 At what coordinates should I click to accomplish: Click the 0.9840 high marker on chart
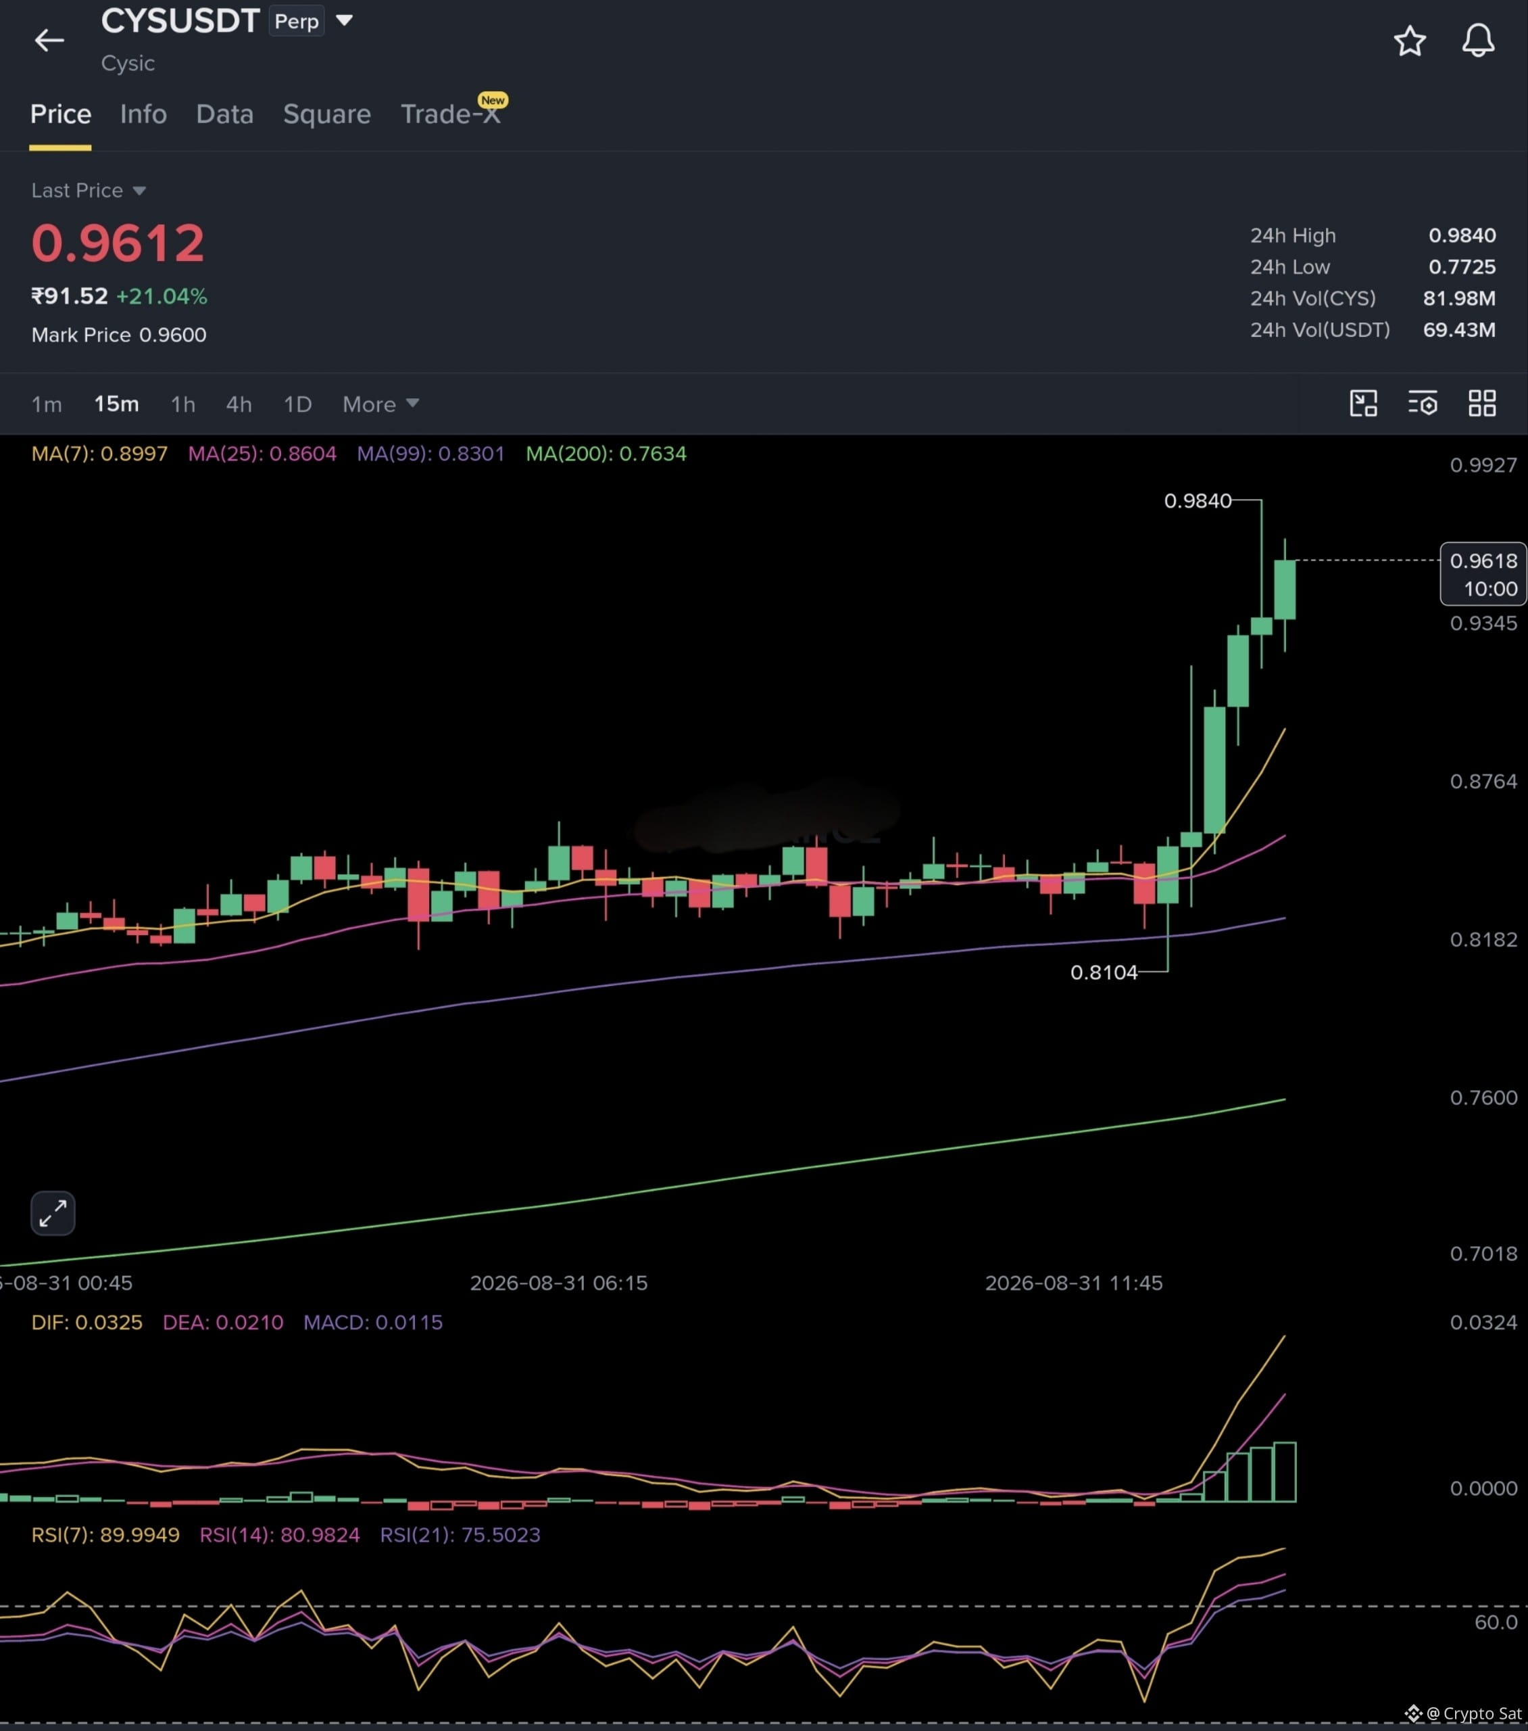(1197, 500)
